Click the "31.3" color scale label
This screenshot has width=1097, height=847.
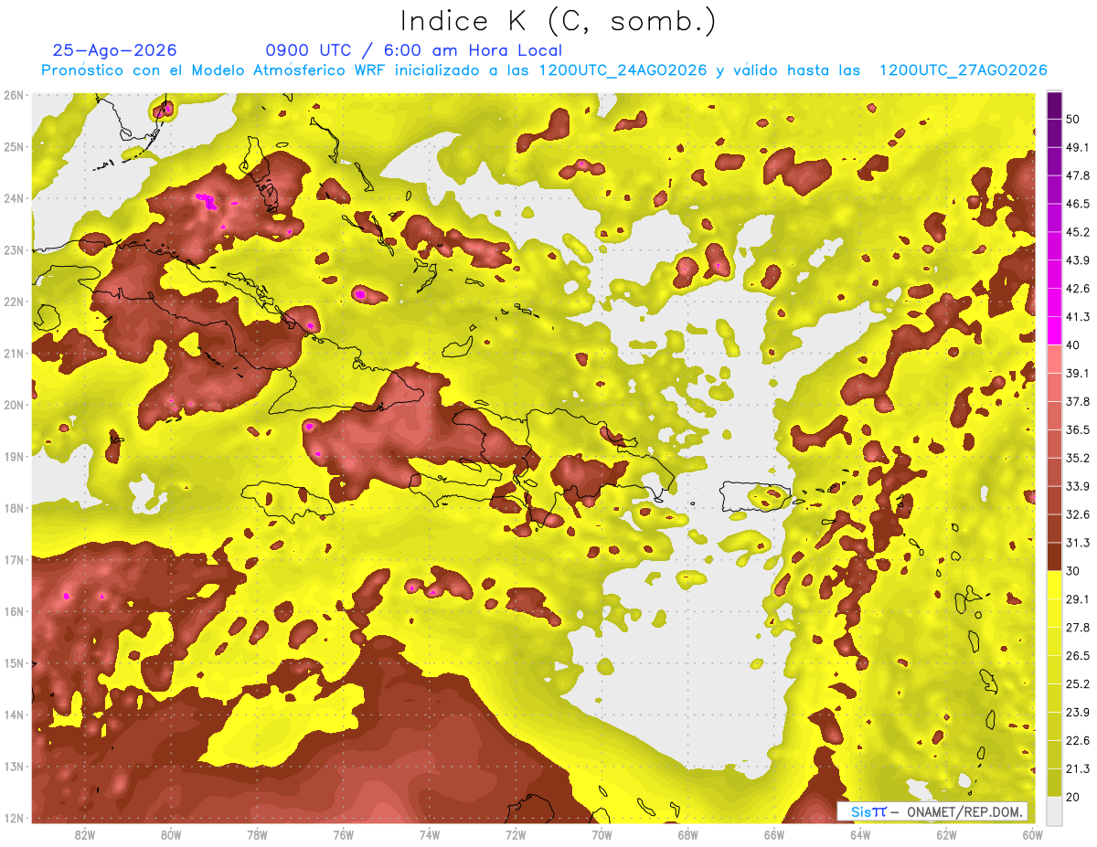point(1077,543)
